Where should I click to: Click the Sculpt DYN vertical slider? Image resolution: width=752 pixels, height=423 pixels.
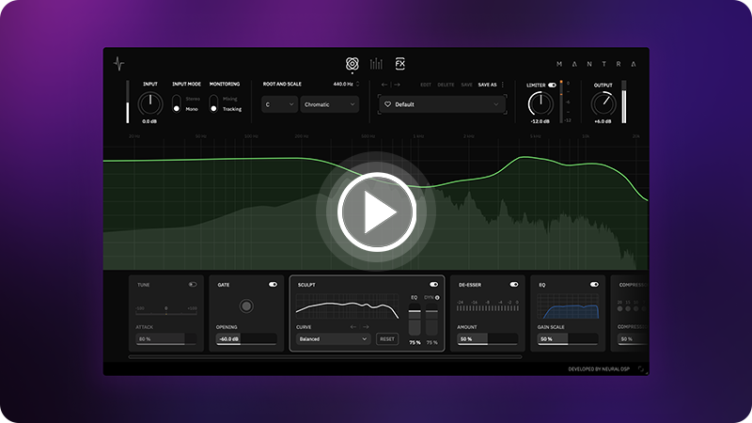[431, 320]
